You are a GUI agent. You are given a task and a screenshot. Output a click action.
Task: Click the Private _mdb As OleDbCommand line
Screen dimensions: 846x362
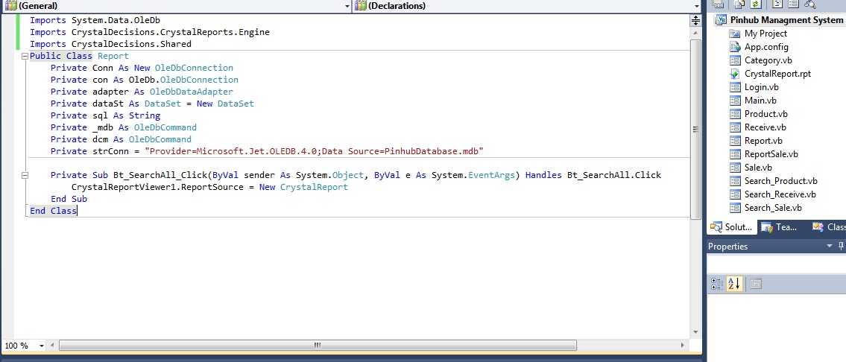click(x=124, y=128)
